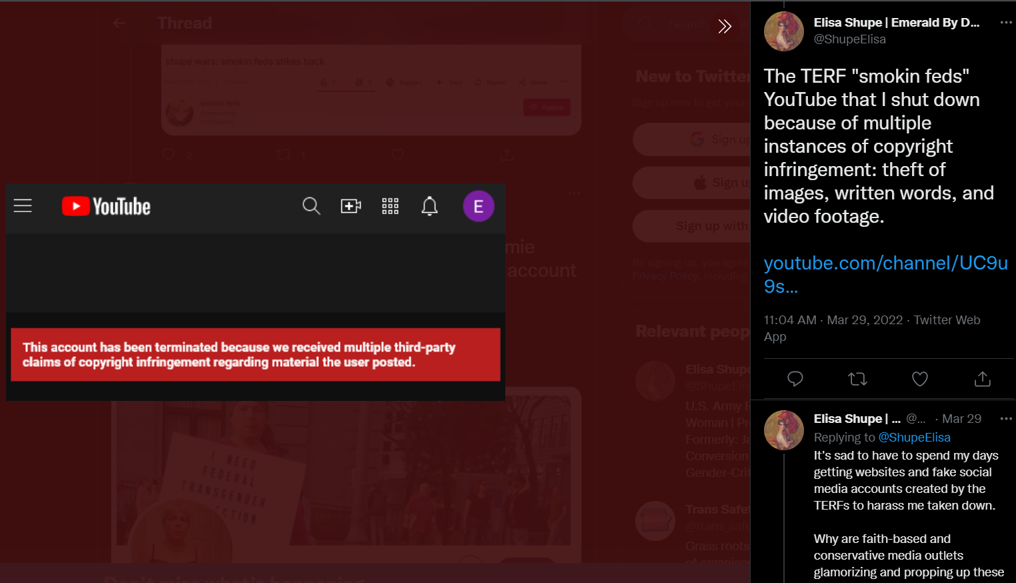The width and height of the screenshot is (1016, 583).
Task: Open more options on reply tweet
Action: coord(1005,419)
